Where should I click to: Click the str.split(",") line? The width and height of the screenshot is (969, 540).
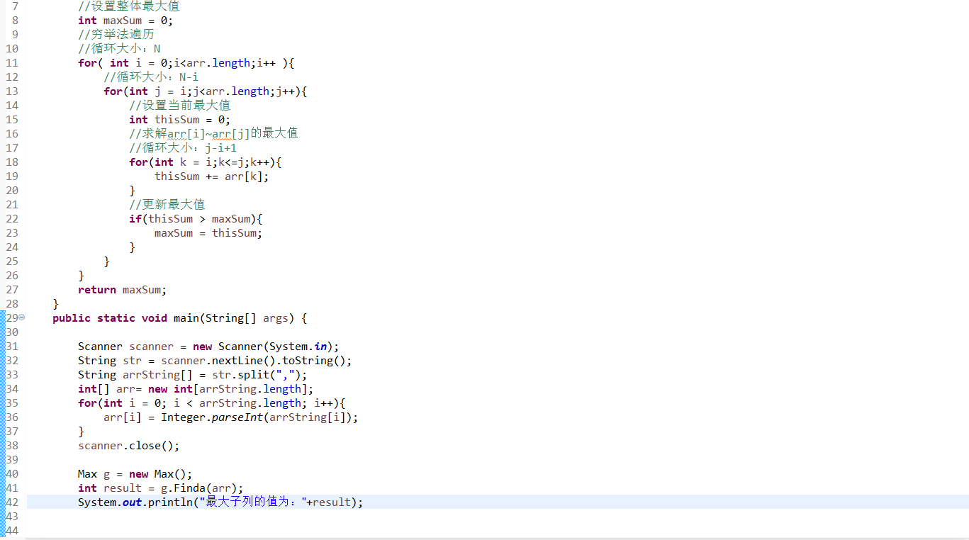(x=193, y=375)
